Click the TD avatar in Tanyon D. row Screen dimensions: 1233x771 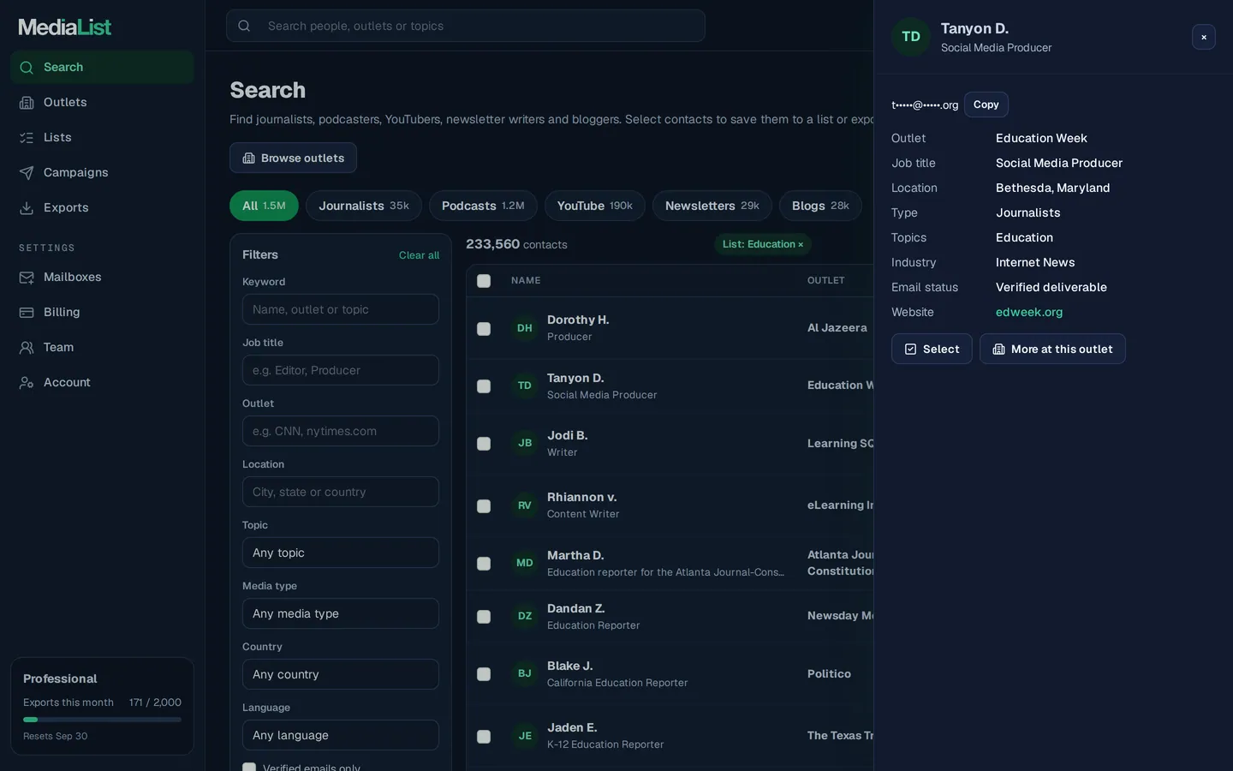point(525,385)
